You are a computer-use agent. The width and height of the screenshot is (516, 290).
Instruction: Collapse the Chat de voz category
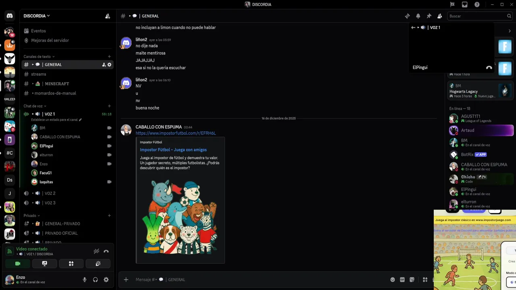tap(35, 106)
